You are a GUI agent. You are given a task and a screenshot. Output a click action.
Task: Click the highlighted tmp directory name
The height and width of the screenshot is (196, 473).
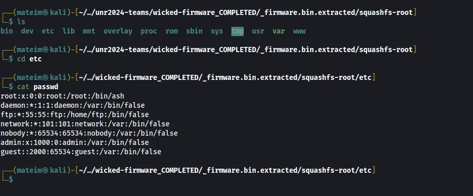[x=238, y=31]
